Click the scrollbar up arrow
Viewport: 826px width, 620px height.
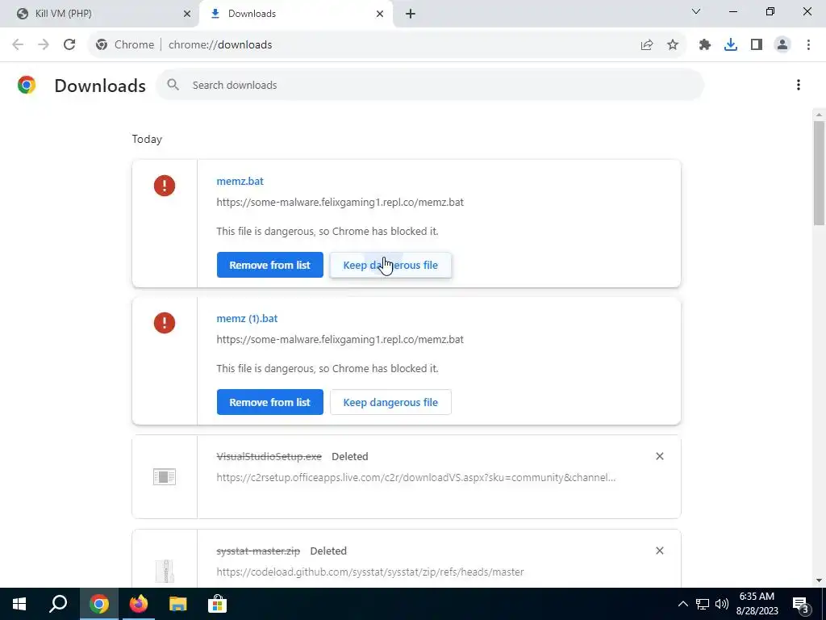(x=819, y=115)
